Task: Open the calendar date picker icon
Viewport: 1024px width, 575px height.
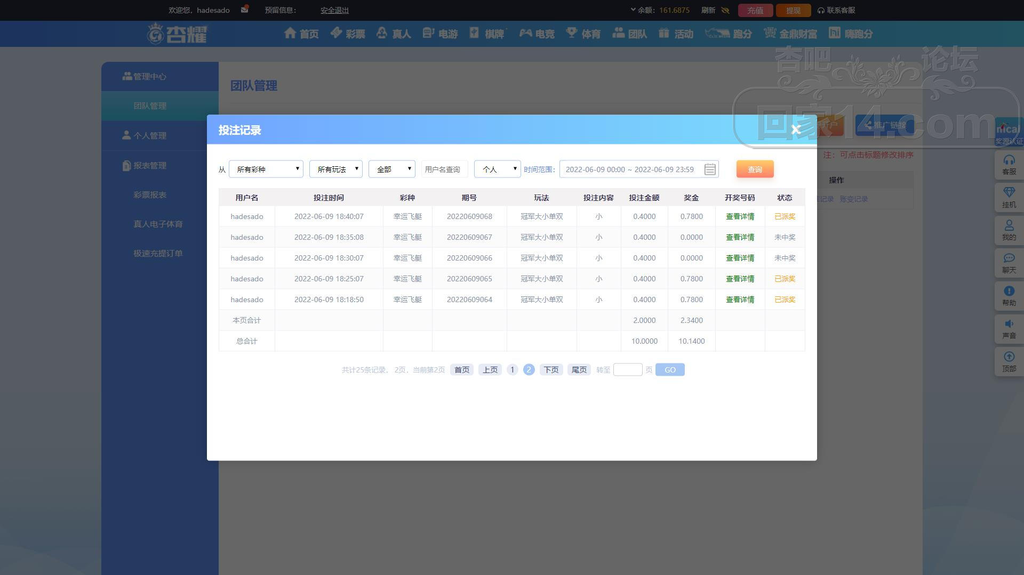Action: click(710, 169)
